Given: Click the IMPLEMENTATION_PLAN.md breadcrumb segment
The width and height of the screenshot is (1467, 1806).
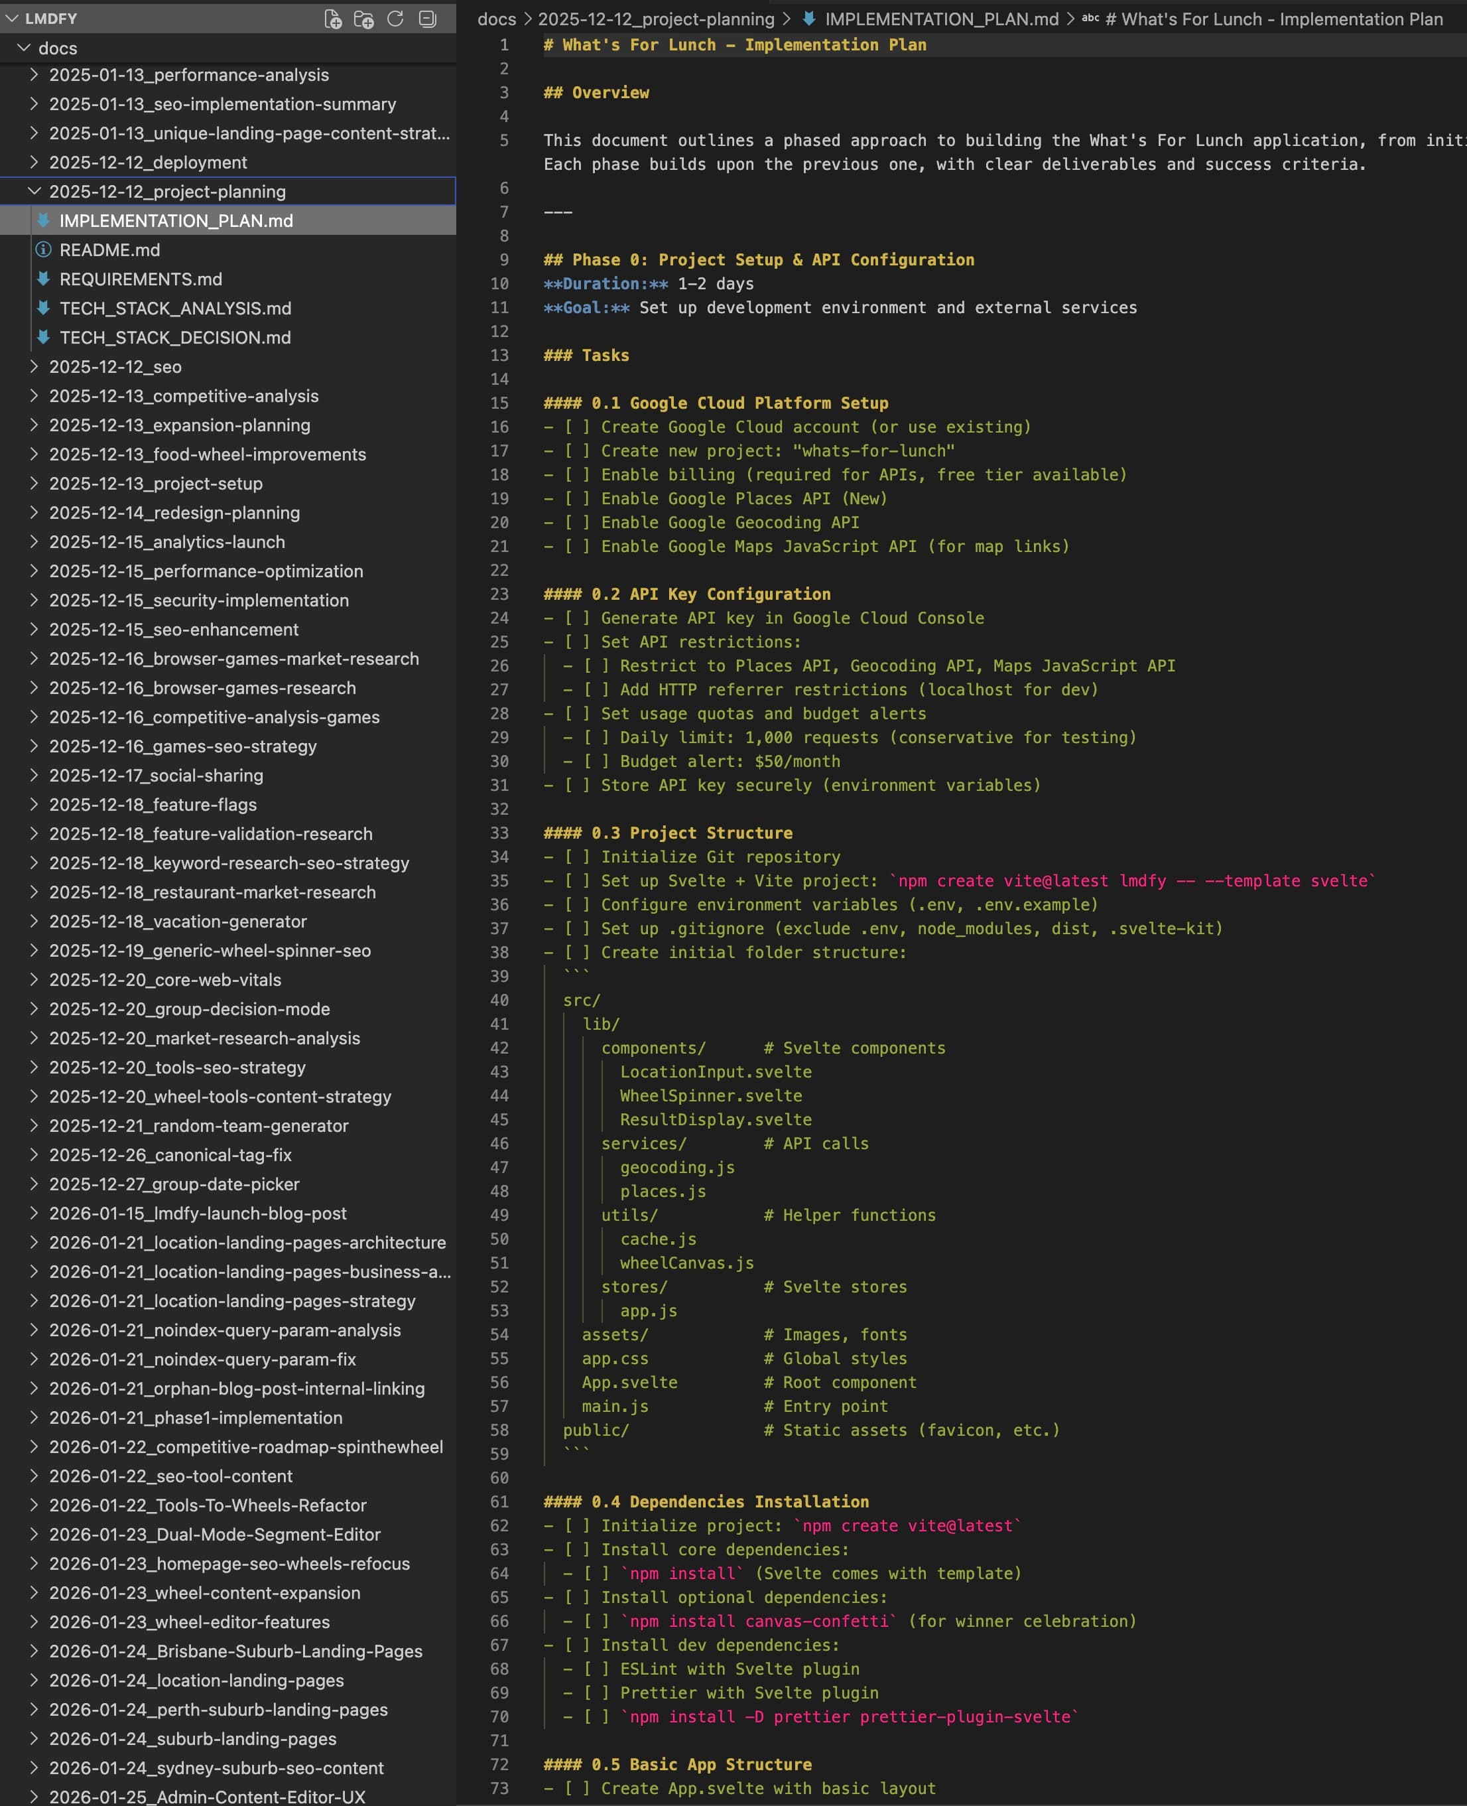Looking at the screenshot, I should coord(941,19).
